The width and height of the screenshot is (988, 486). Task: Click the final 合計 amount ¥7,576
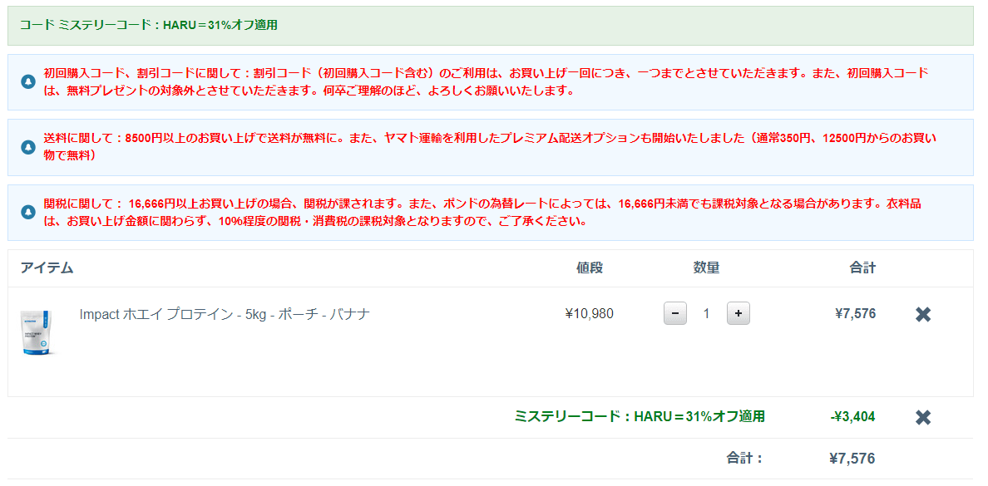click(x=852, y=459)
